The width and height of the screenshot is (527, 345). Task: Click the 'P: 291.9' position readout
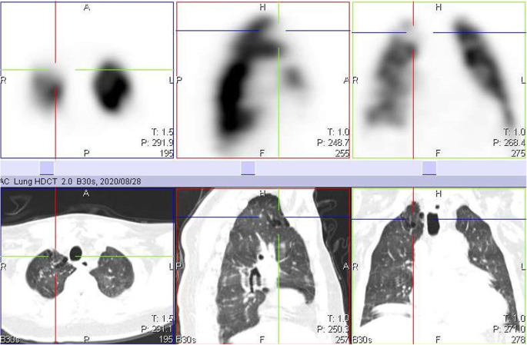click(157, 143)
